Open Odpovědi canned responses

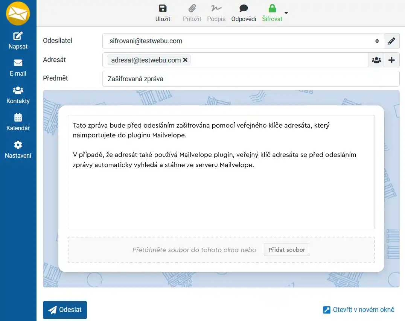[x=244, y=13]
